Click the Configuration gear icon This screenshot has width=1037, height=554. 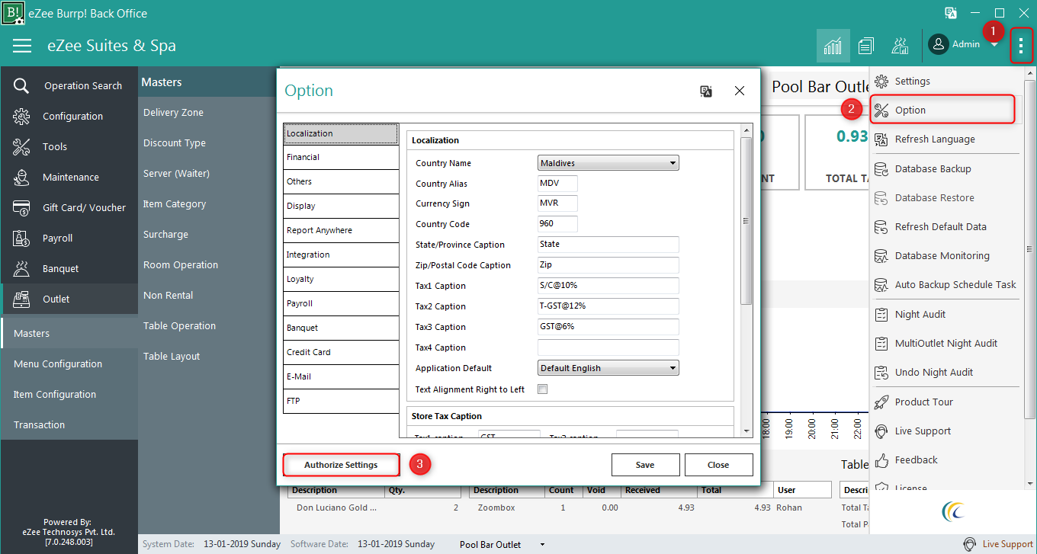(x=21, y=116)
